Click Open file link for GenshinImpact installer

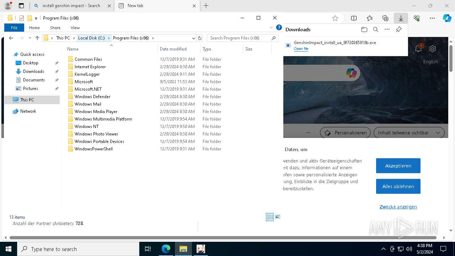click(x=301, y=49)
